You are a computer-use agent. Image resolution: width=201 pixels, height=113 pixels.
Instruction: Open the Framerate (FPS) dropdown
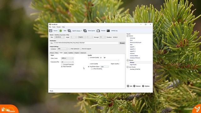[x=67, y=62]
